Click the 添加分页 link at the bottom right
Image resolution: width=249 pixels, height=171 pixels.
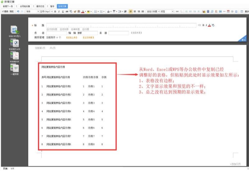point(235,164)
